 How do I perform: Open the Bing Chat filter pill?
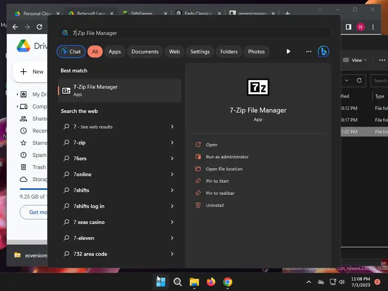pos(71,52)
